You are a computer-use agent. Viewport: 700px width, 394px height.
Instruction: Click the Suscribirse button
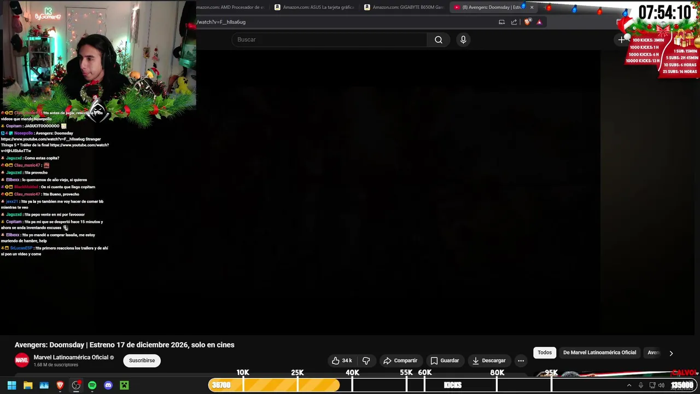[x=142, y=361]
